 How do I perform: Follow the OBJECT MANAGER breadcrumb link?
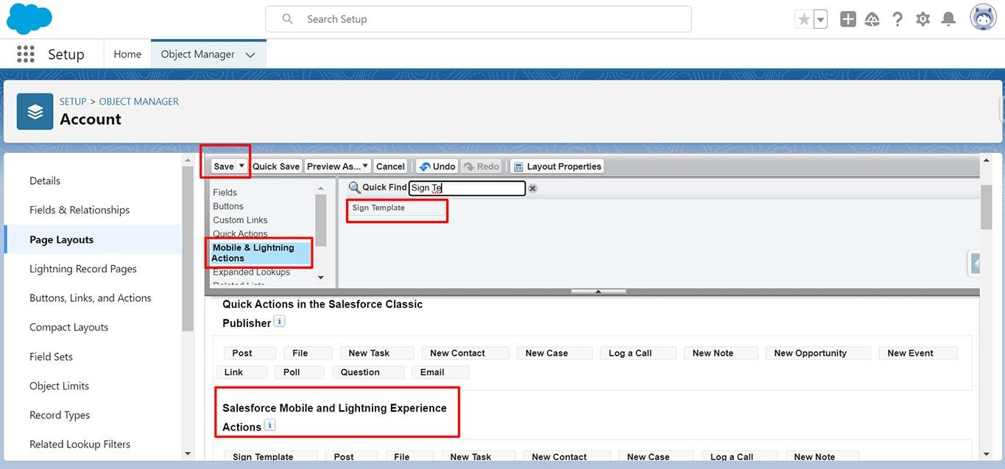click(x=139, y=102)
